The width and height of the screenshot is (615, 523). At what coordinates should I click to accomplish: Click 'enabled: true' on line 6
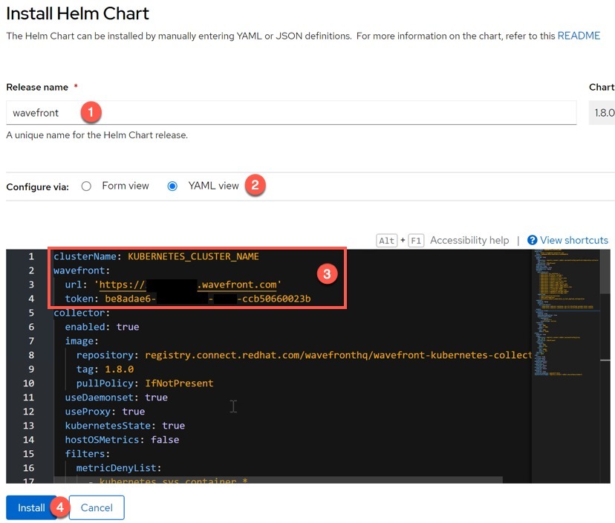click(x=102, y=327)
